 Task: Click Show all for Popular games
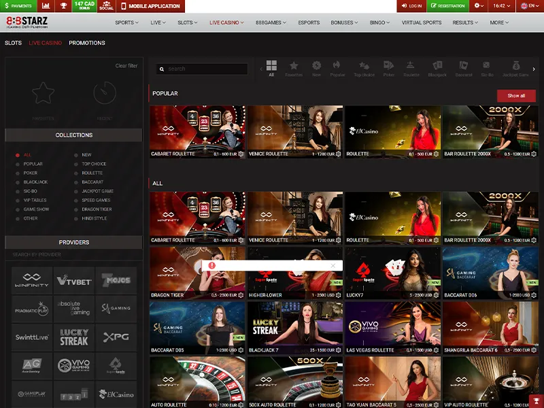(516, 96)
